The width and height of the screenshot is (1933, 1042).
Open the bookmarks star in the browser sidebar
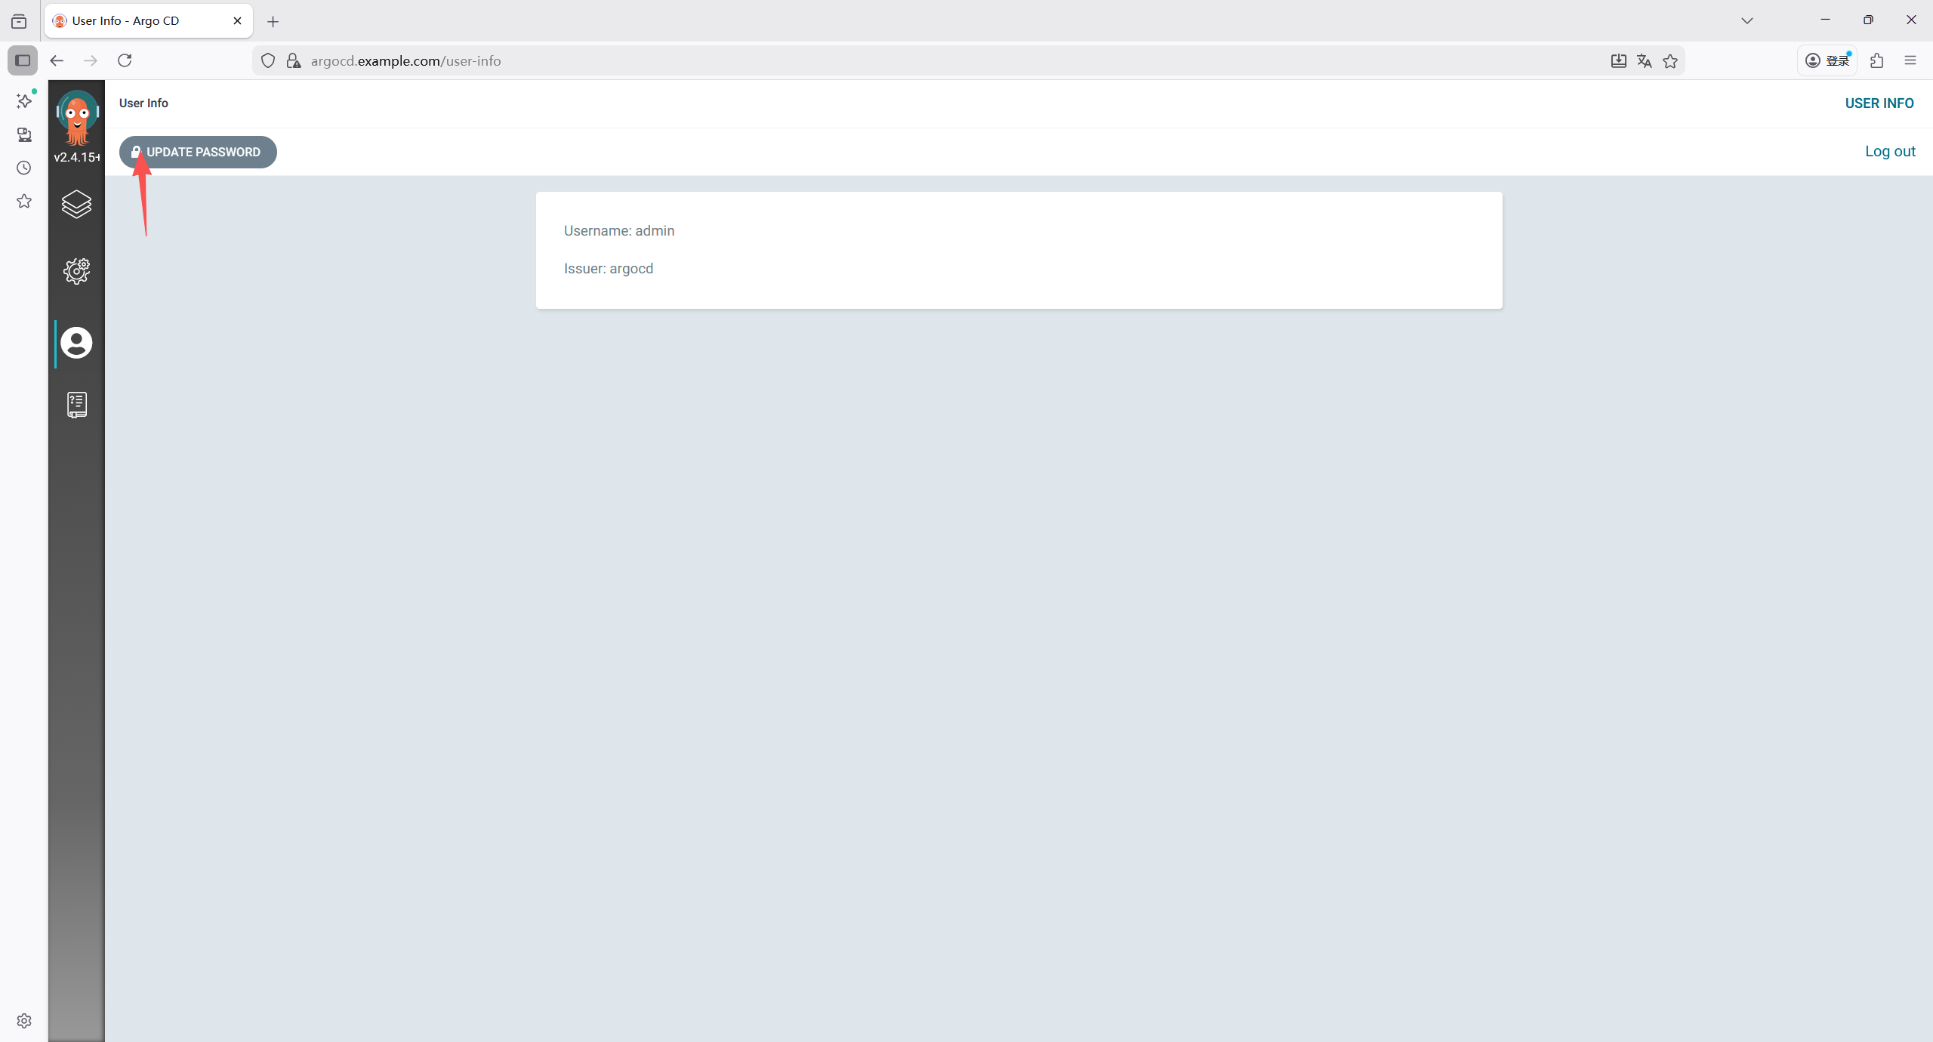pos(24,201)
